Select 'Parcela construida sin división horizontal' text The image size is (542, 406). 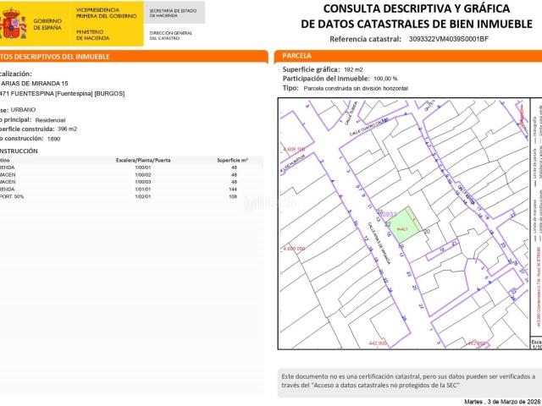(x=356, y=89)
